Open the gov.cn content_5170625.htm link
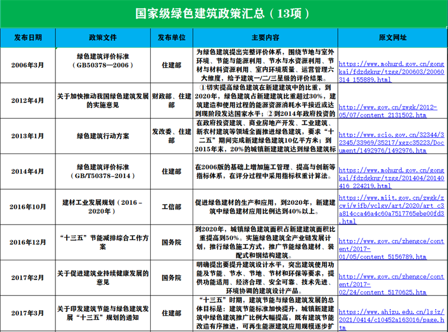This screenshot has width=448, height=332. [x=391, y=284]
